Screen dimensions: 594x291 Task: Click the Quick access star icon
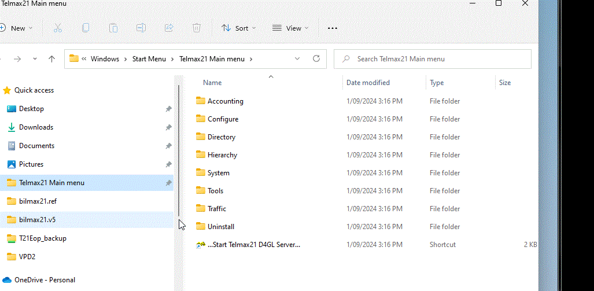coord(7,90)
